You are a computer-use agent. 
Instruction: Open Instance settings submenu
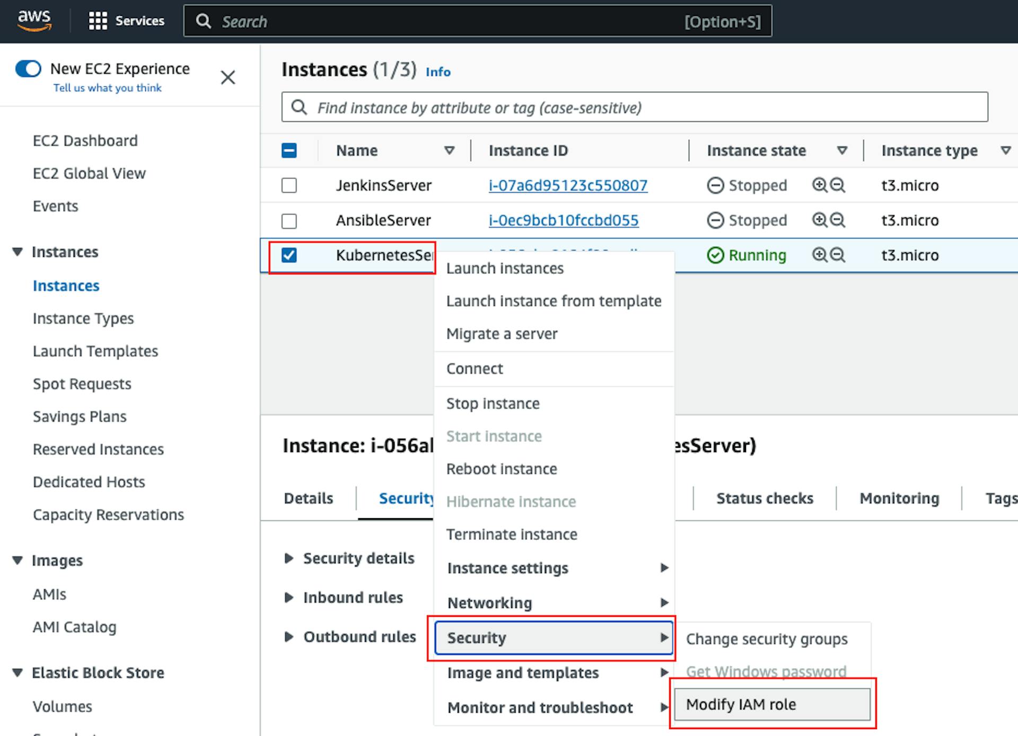554,568
